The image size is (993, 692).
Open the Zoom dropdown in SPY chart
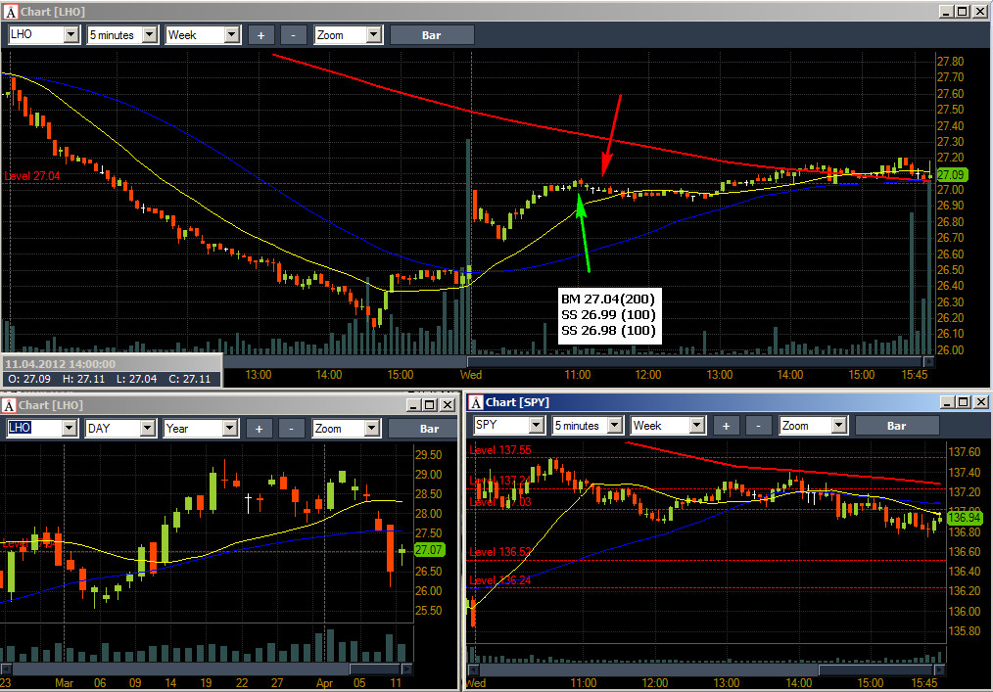coord(839,426)
